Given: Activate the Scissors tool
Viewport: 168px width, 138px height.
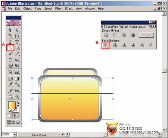Looking at the screenshot, I should point(17,91).
